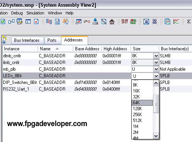Open the command shell console icon
The image size is (192, 142).
coord(28,22)
